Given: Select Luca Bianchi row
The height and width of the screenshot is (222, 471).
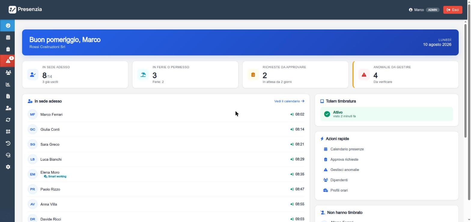Looking at the screenshot, I should [166, 159].
